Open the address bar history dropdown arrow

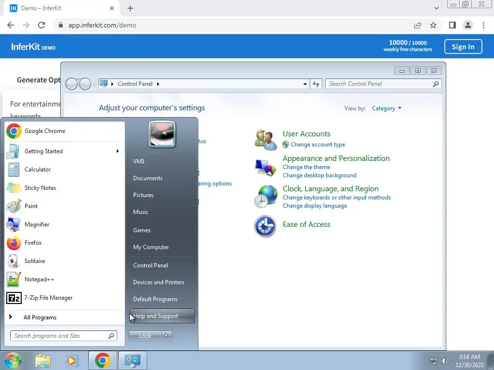(305, 84)
